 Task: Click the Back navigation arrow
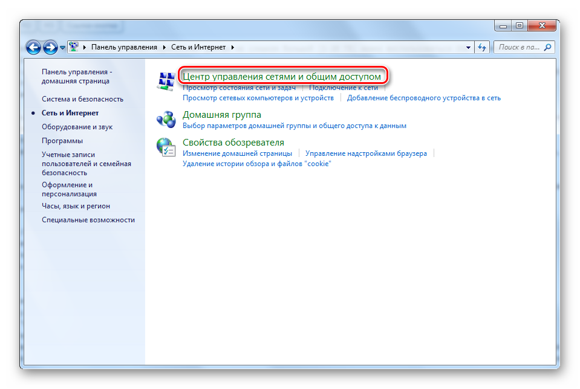(33, 47)
